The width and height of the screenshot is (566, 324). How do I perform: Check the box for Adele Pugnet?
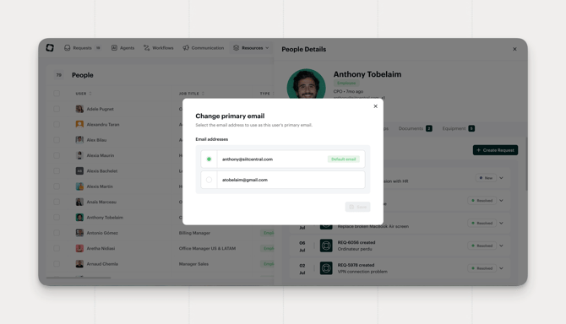point(57,109)
